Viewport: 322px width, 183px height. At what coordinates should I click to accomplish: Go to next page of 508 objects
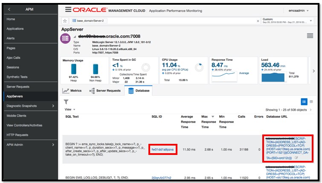click(311, 110)
